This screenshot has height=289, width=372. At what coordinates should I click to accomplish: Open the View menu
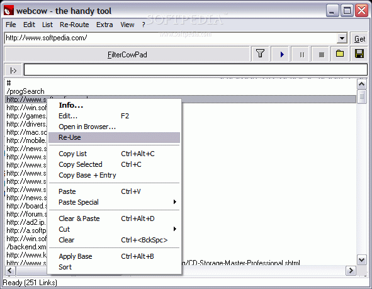coord(127,25)
